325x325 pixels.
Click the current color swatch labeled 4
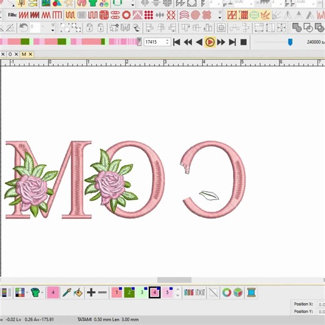click(x=53, y=292)
